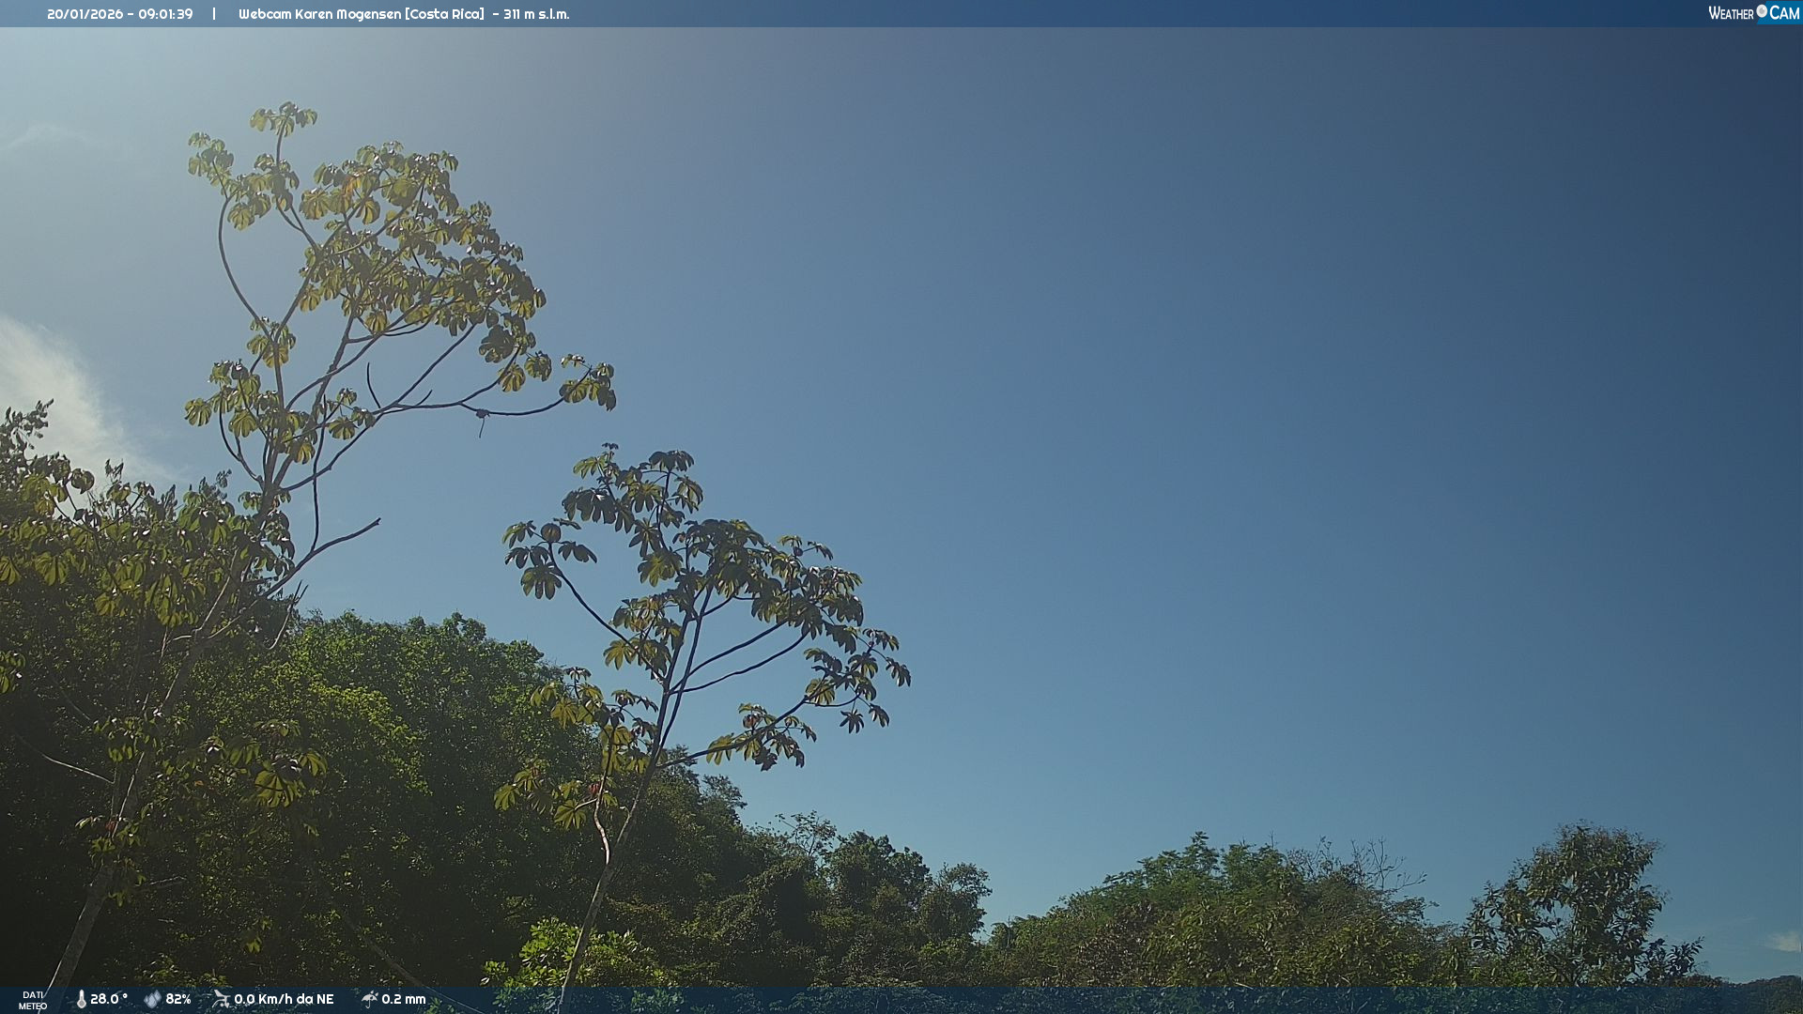Click the vertical separator after the timestamp

(x=214, y=14)
